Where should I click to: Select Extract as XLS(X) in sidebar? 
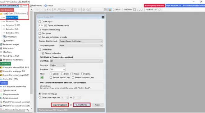13,25
